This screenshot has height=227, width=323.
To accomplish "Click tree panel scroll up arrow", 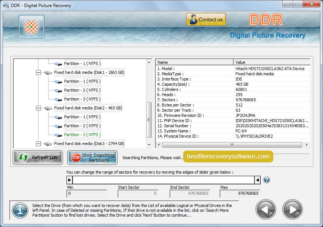I will coord(149,62).
